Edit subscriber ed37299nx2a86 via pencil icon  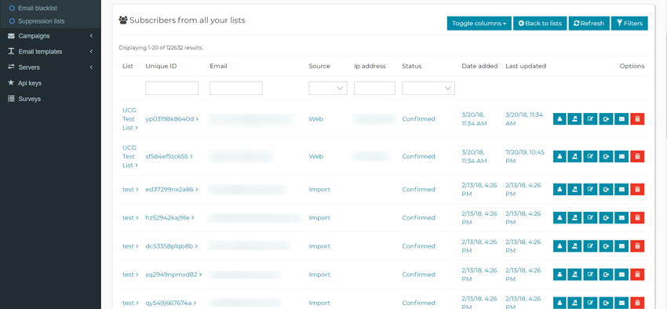[x=590, y=190]
